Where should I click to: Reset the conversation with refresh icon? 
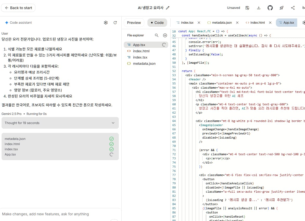(x=115, y=23)
